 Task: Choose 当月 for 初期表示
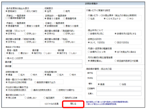[x=46, y=11]
